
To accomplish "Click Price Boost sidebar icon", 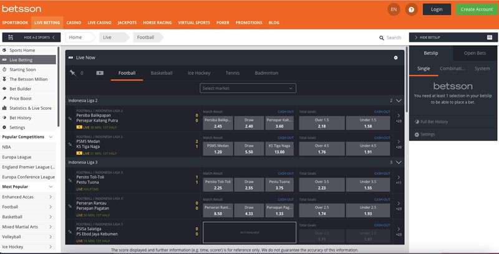I will click(4, 99).
